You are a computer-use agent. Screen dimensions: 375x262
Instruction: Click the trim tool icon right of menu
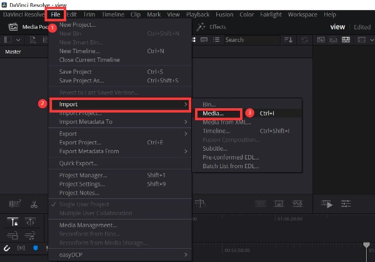[200, 204]
